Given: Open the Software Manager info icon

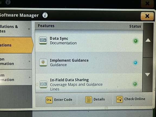Looking at the screenshot, I should click(45, 15).
